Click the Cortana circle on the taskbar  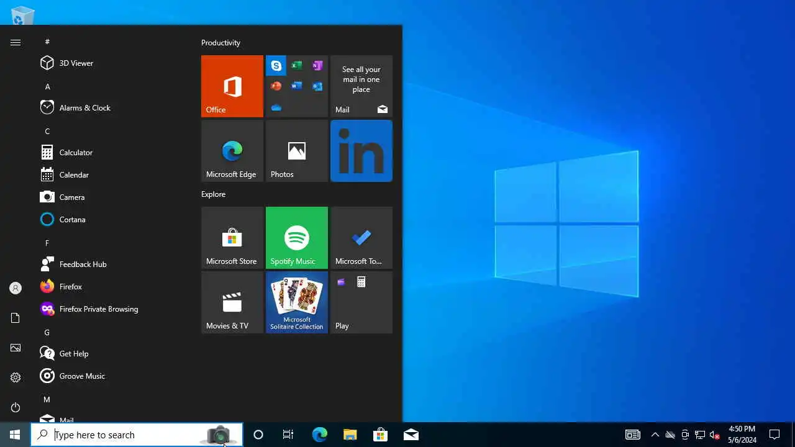[258, 435]
